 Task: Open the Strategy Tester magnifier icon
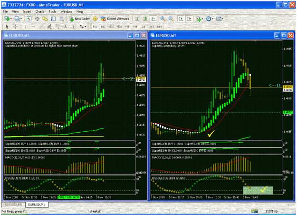coord(61,19)
